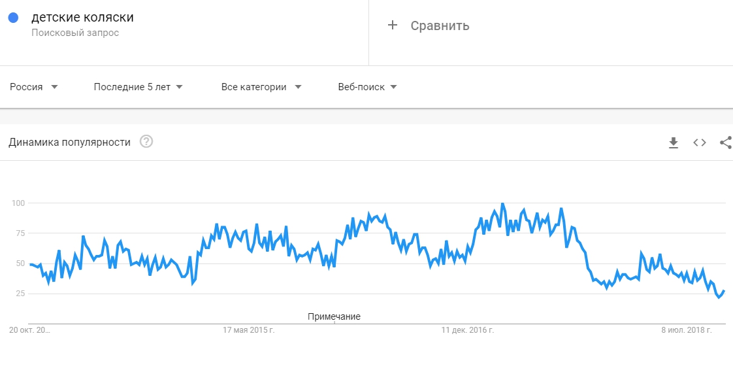Click the plus icon beside Сравнить
This screenshot has width=733, height=372.
click(x=393, y=25)
